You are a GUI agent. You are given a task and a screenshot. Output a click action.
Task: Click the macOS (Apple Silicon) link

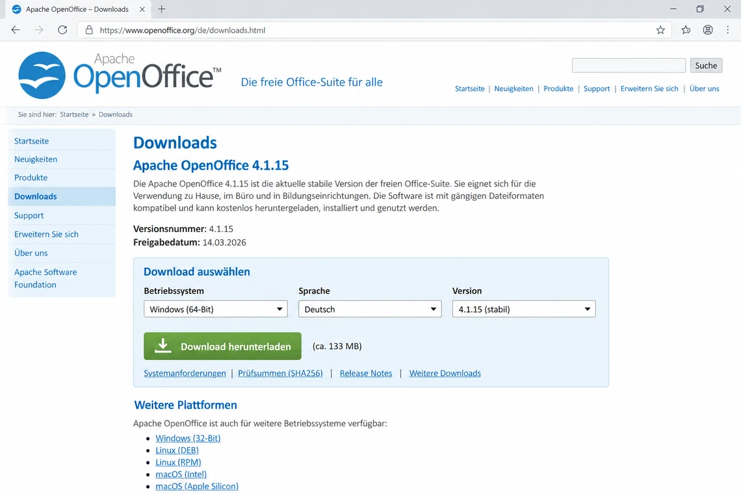(197, 486)
